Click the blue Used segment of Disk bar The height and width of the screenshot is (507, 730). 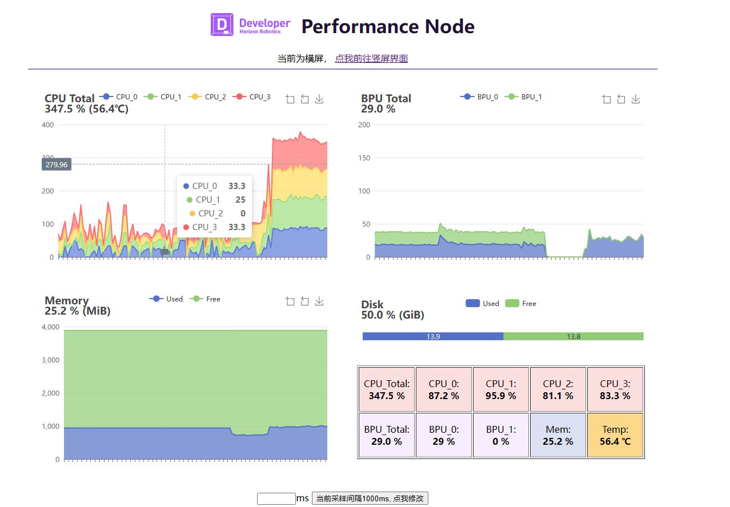(432, 336)
